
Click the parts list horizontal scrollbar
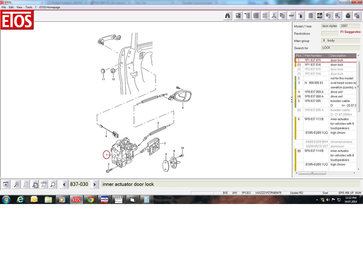pyautogui.click(x=325, y=173)
